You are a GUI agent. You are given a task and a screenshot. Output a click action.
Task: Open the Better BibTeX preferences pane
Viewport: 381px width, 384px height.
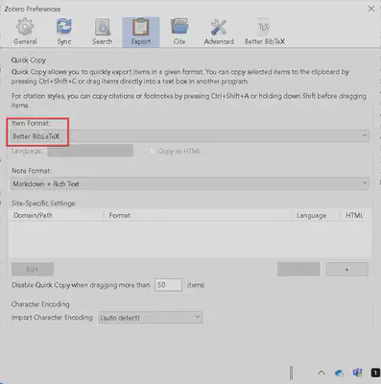tap(265, 32)
